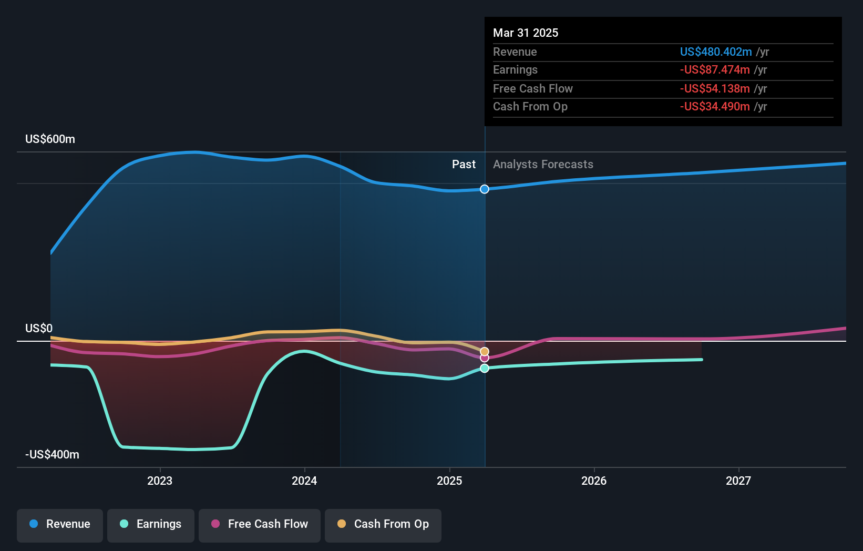The width and height of the screenshot is (863, 551).
Task: Click the -US$54.138m free cash flow value
Action: tap(715, 89)
